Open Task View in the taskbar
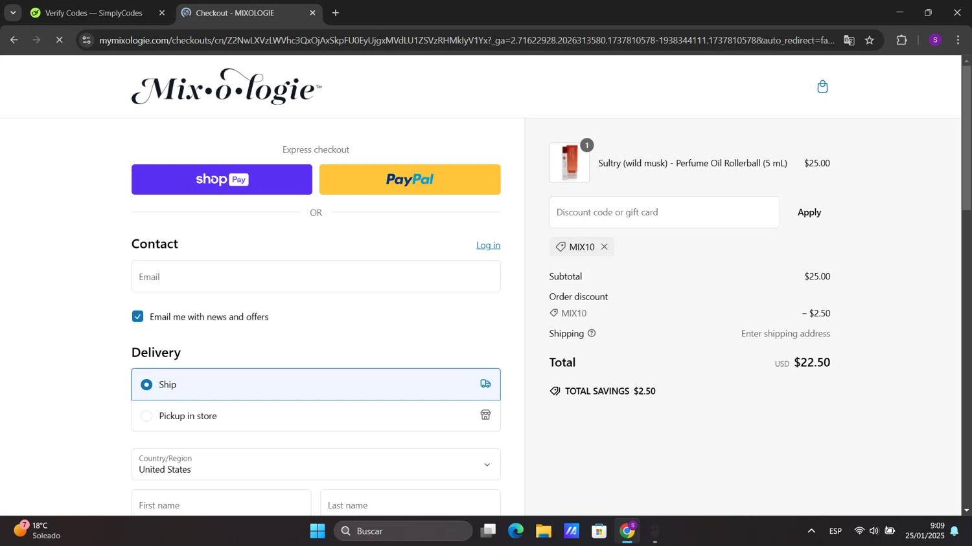This screenshot has width=972, height=546. coord(488,531)
